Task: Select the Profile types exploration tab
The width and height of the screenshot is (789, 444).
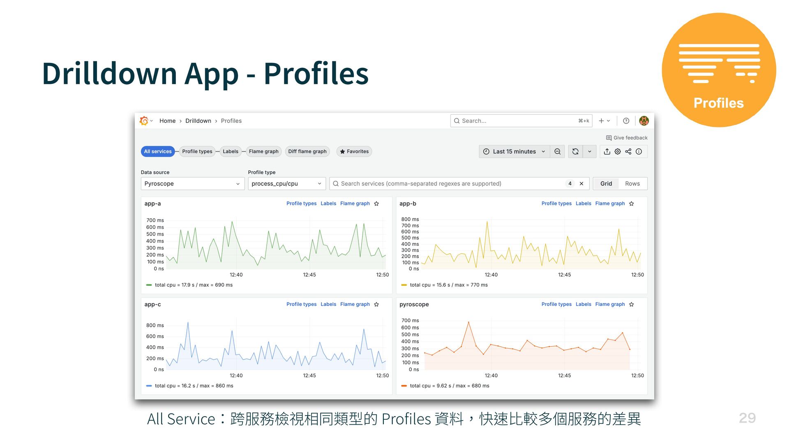Action: click(x=197, y=152)
